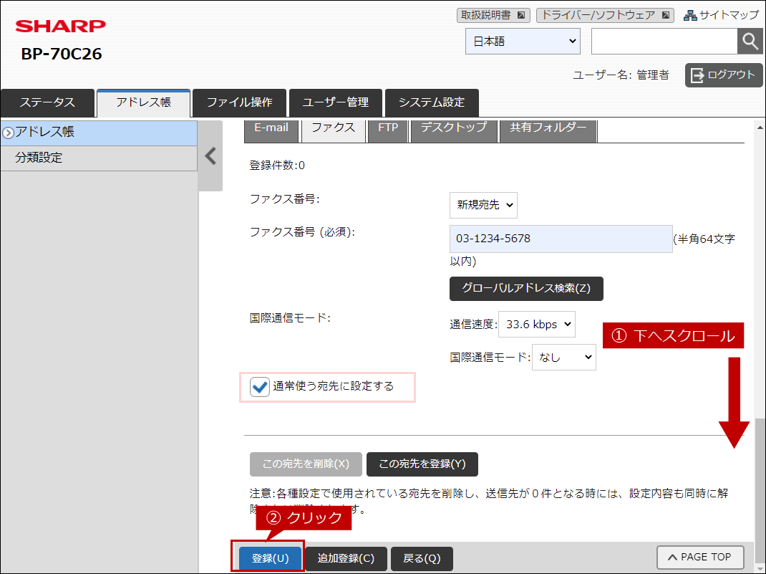Switch to the E-mail destination tab

pyautogui.click(x=271, y=130)
